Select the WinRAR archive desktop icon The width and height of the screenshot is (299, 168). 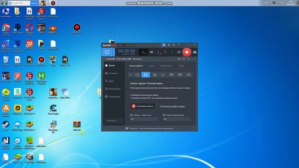coord(77,126)
